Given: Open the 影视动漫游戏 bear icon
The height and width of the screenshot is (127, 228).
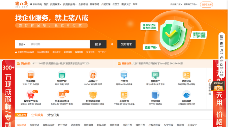Looking at the screenshot, I should point(93,95).
